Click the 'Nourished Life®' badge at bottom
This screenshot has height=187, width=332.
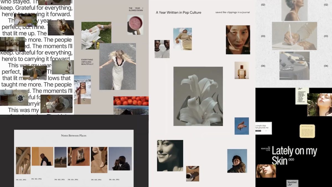pos(292,183)
